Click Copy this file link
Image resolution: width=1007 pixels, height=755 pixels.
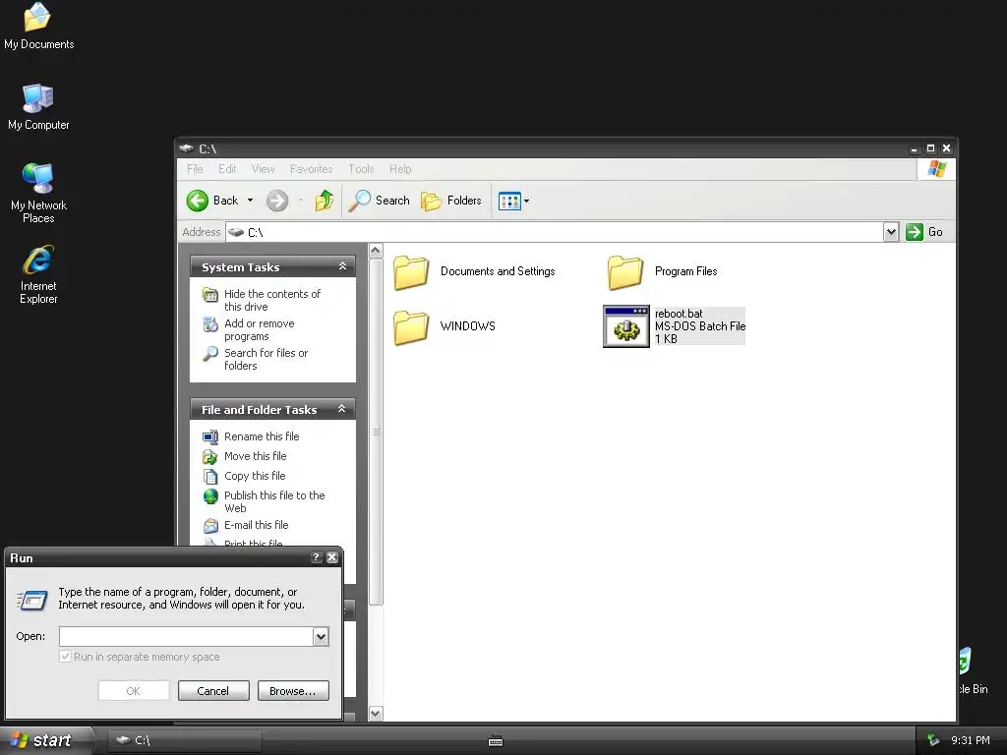[x=255, y=476]
